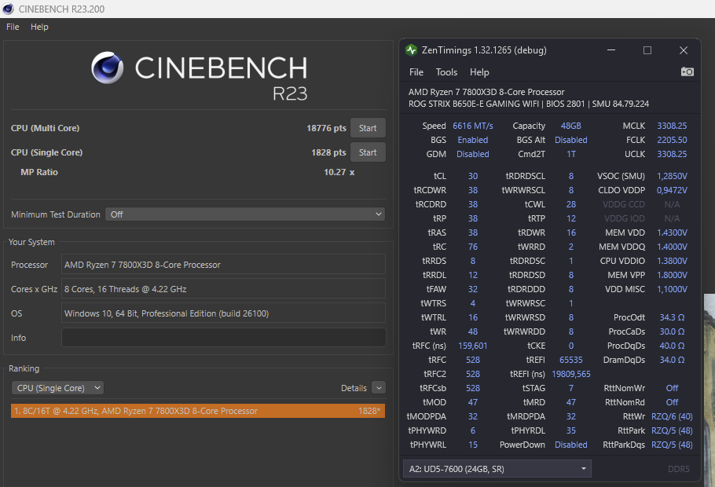Click the RttPark RZQ/5 (48) value

click(x=672, y=430)
